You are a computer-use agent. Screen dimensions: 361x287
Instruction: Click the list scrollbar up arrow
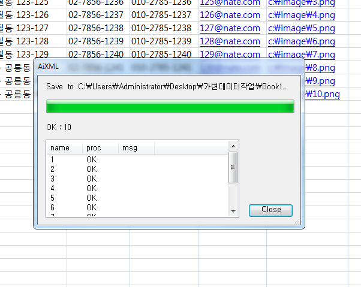[x=234, y=145]
